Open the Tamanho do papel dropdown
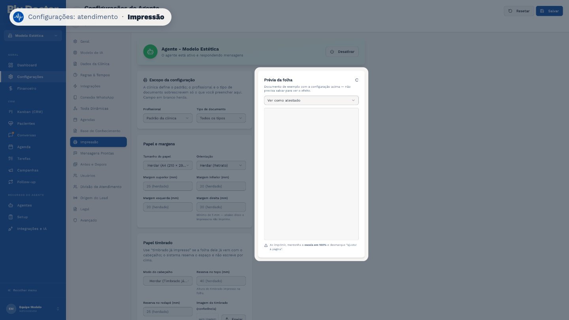569x320 pixels. point(168,166)
